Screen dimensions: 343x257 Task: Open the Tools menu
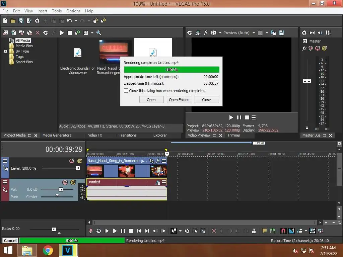57,11
